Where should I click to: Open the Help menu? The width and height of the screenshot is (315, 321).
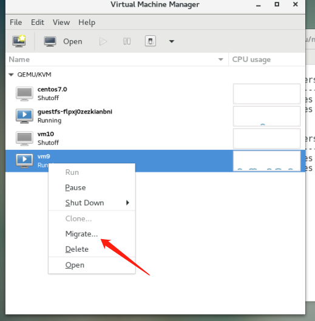pyautogui.click(x=87, y=22)
